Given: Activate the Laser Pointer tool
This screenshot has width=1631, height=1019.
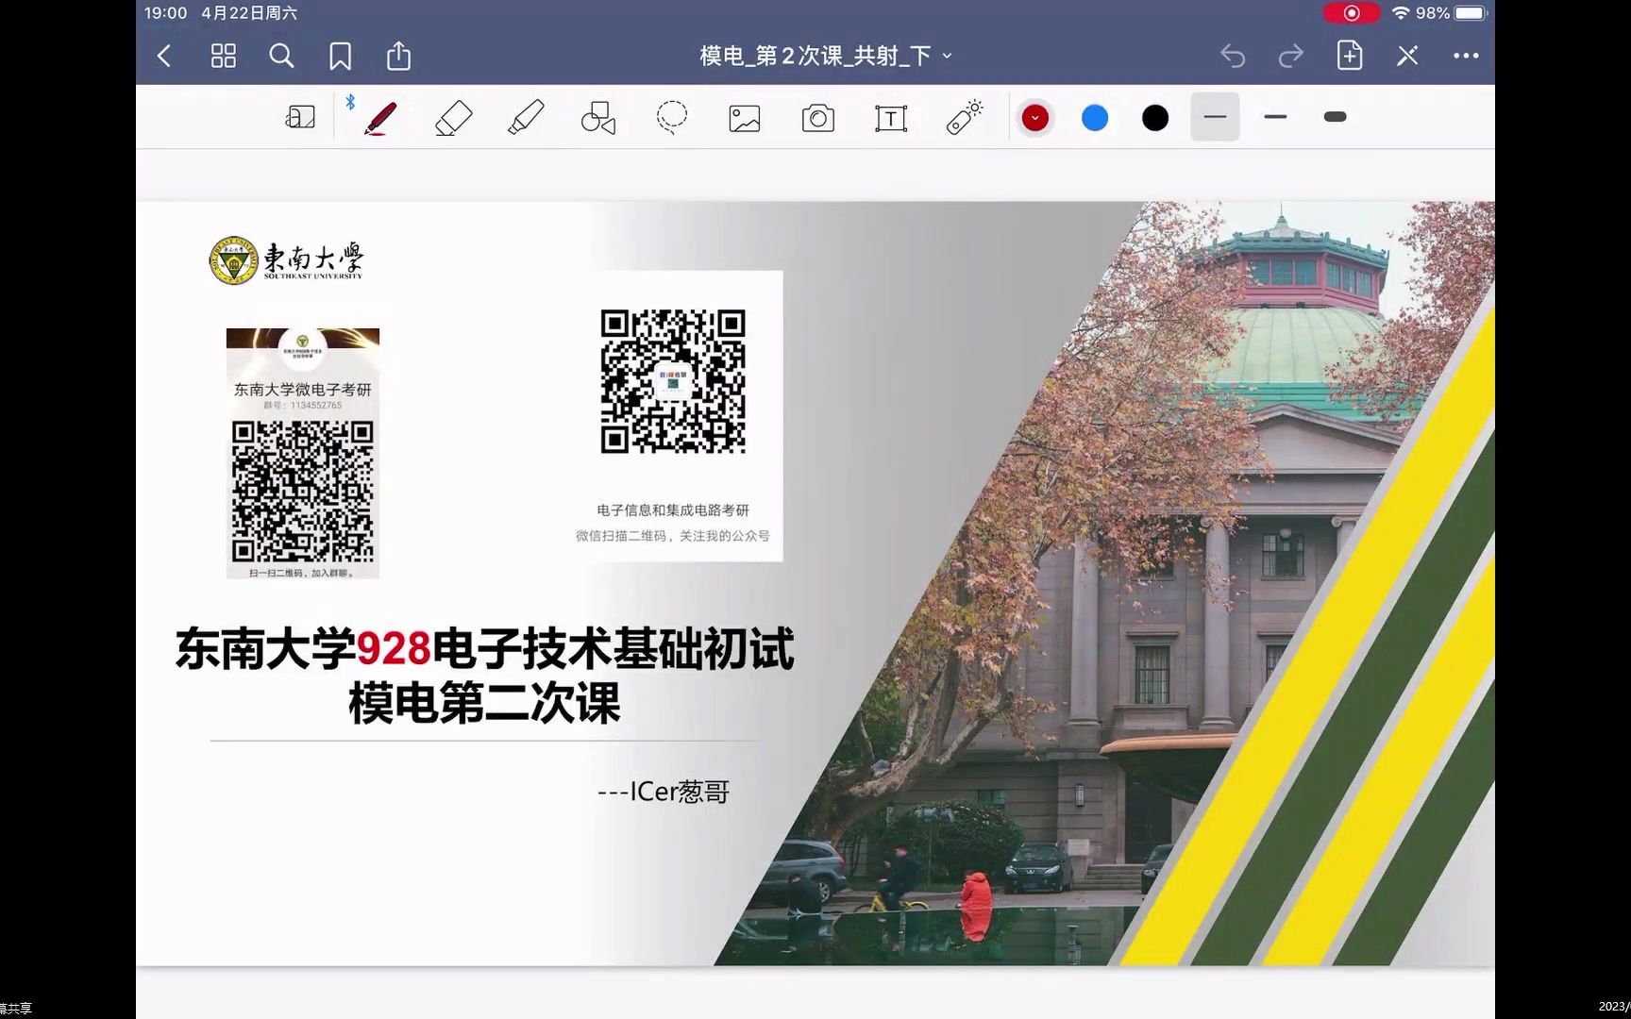Looking at the screenshot, I should tap(963, 117).
